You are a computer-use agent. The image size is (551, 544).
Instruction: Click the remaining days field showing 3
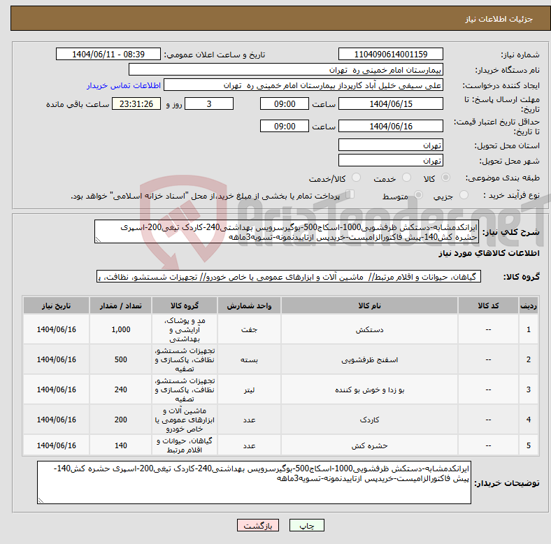point(209,103)
